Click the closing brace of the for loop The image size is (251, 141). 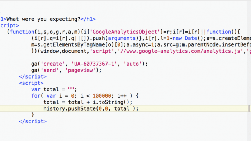(x=33, y=115)
